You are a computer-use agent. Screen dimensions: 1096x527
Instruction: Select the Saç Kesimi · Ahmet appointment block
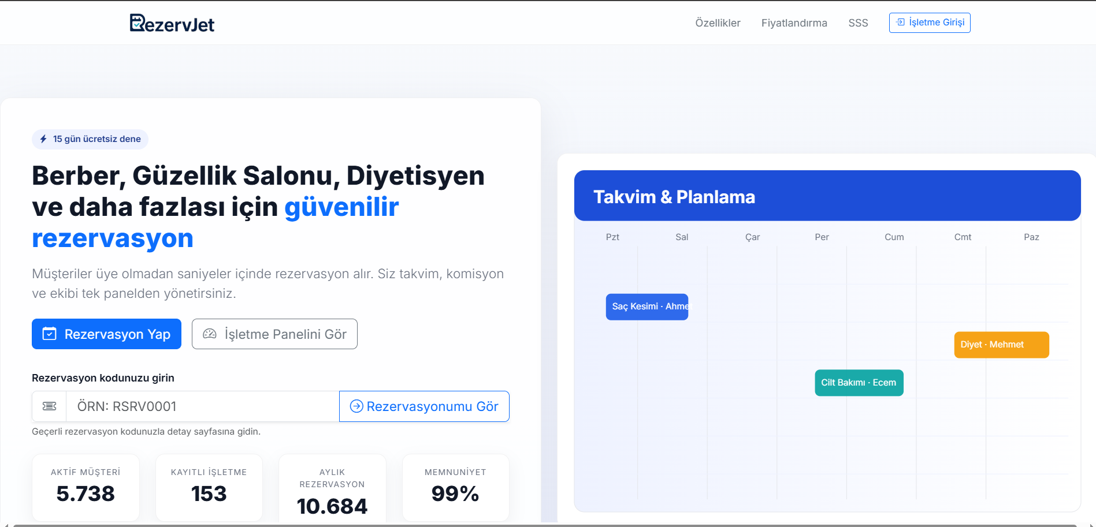(x=647, y=307)
